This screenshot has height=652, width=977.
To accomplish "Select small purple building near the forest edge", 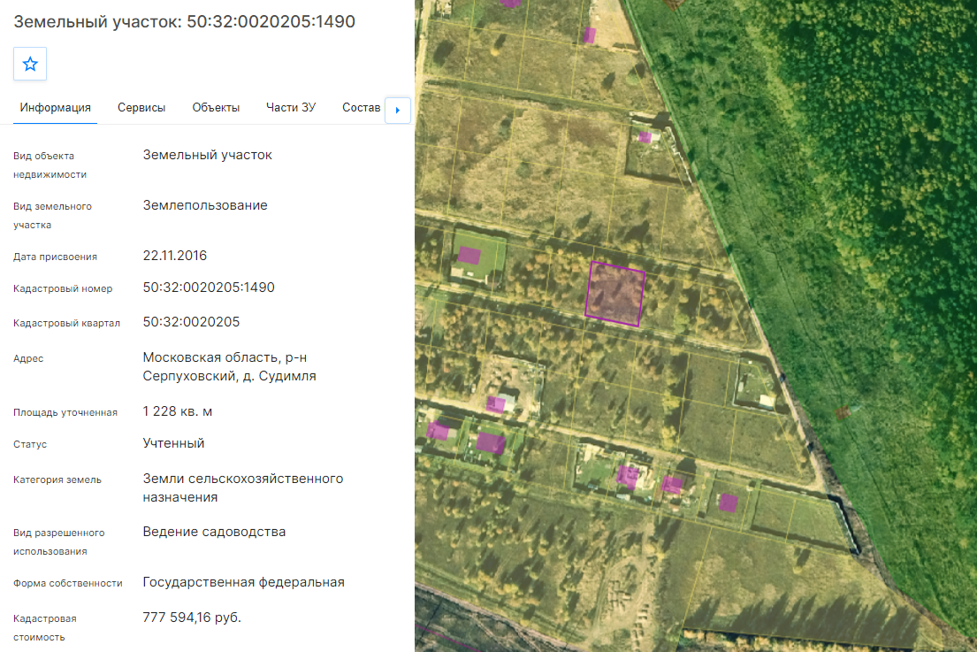I will point(645,137).
